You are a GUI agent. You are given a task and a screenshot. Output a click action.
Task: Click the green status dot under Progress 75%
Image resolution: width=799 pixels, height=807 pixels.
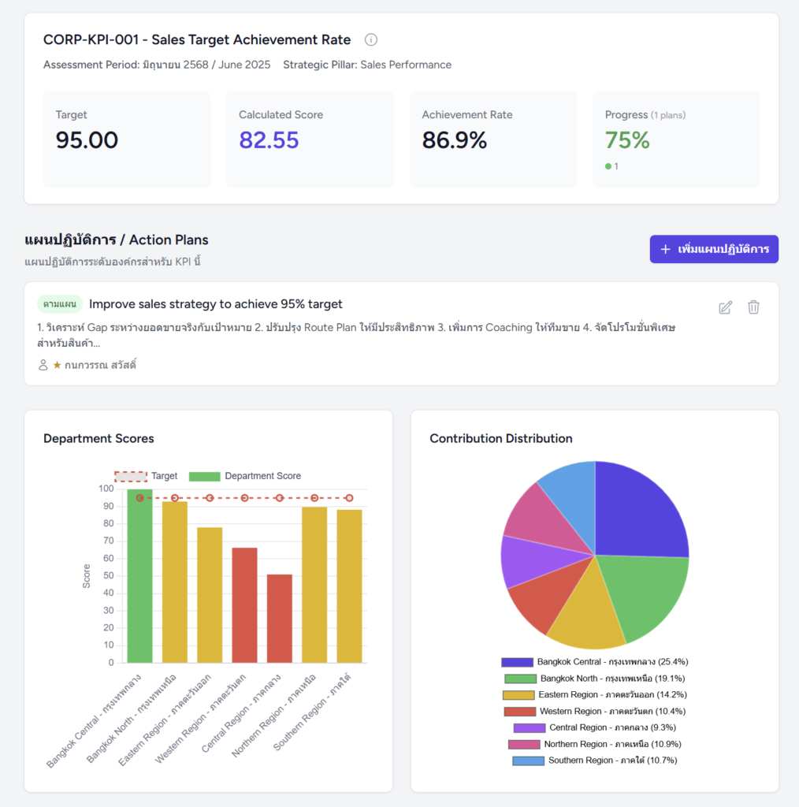point(608,166)
